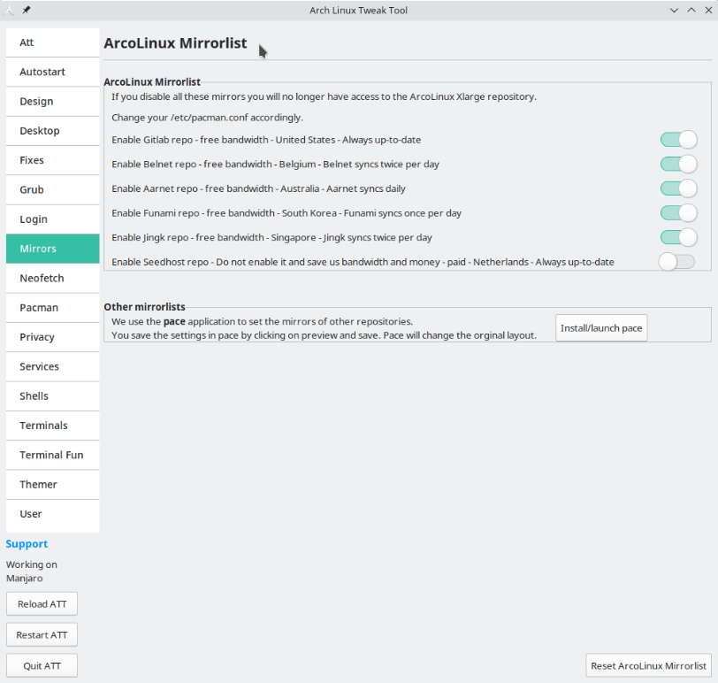Maximize the Arch Linux Tweak Tool window
718x683 pixels.
point(691,10)
